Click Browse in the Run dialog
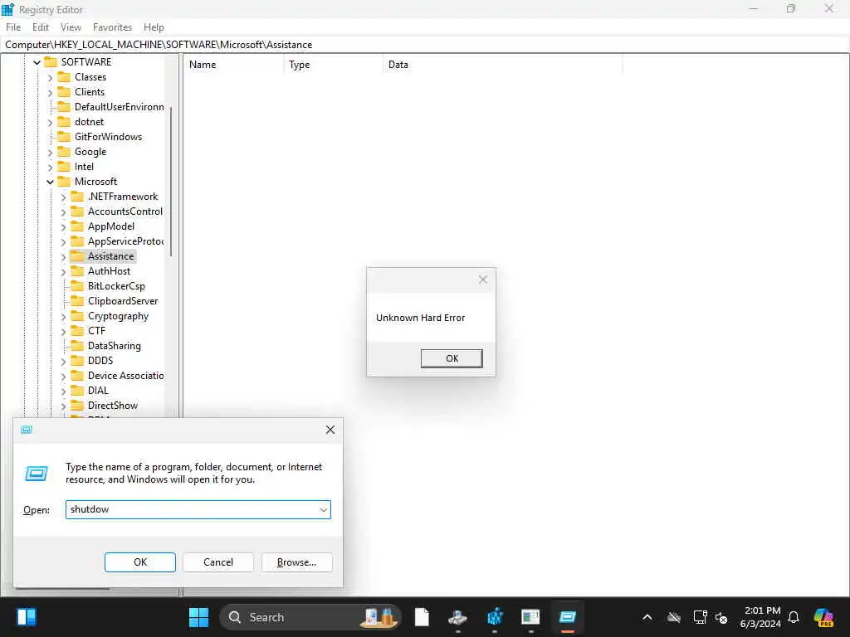This screenshot has width=850, height=637. pyautogui.click(x=296, y=562)
